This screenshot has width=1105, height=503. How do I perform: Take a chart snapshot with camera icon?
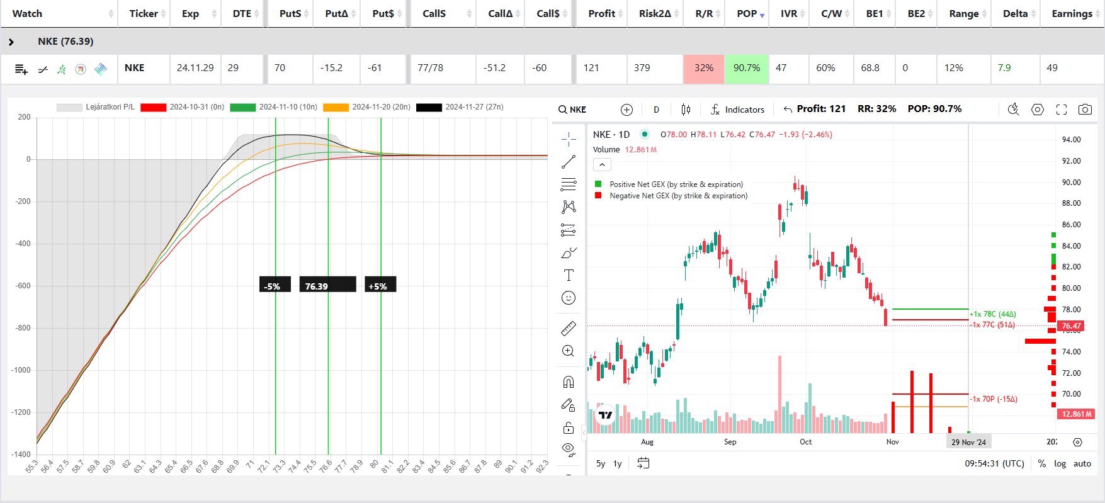click(1085, 110)
